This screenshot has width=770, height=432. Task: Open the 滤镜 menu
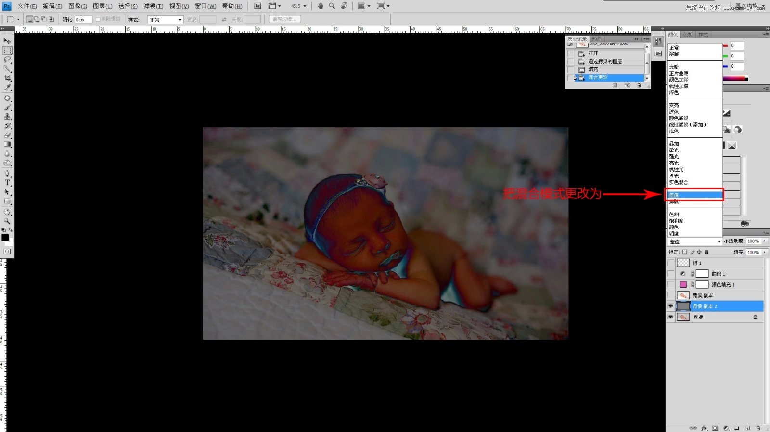[x=153, y=6]
